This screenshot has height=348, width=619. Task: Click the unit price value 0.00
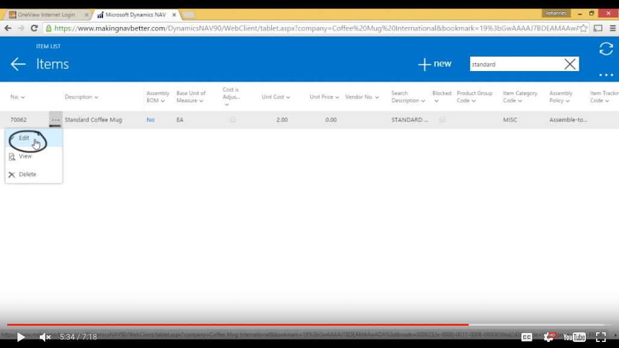pyautogui.click(x=331, y=120)
